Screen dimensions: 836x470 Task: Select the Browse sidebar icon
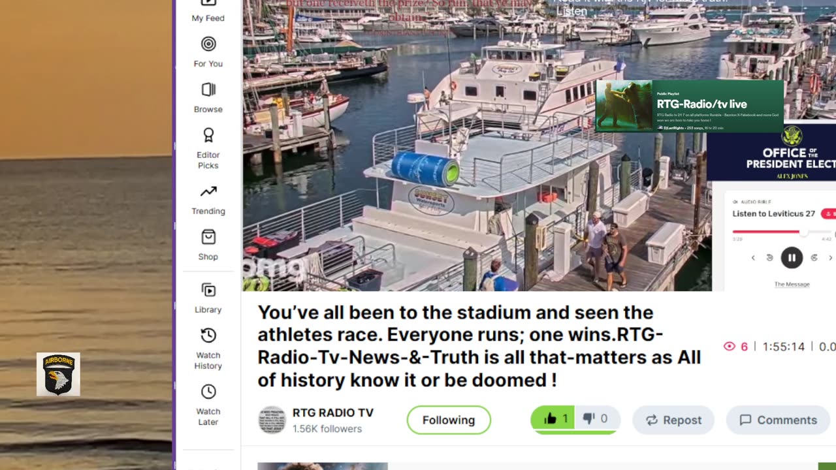[x=208, y=98]
